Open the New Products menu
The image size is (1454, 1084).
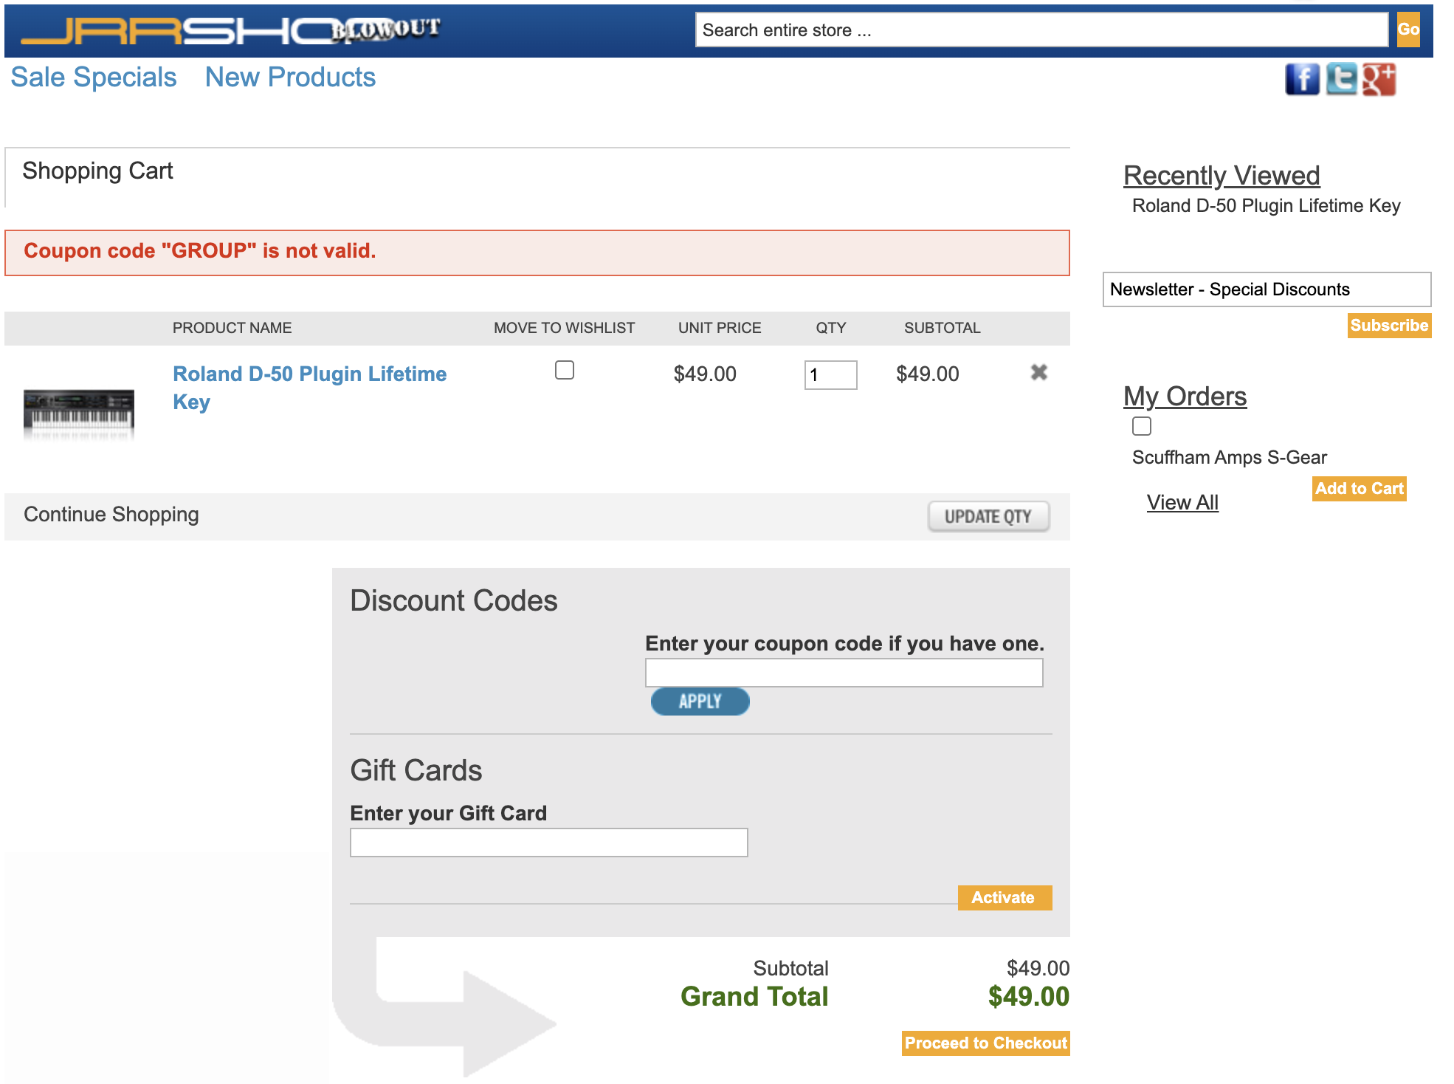290,78
